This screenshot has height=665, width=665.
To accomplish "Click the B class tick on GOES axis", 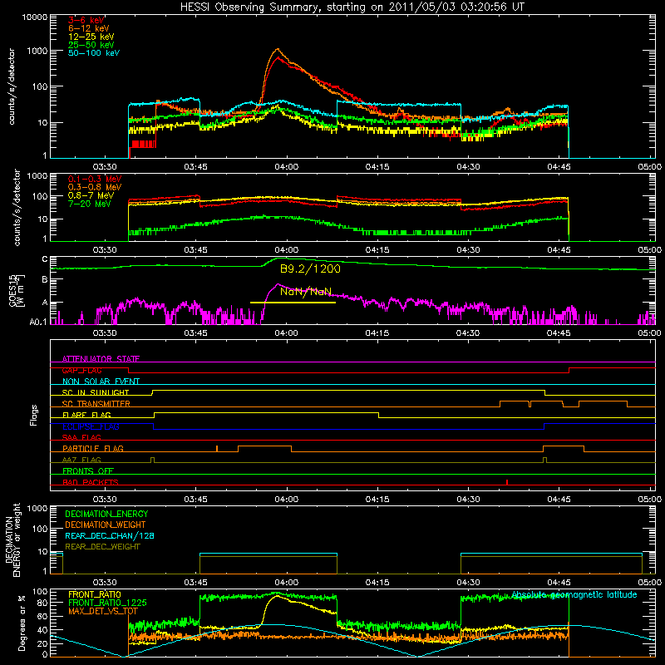I will pyautogui.click(x=45, y=279).
